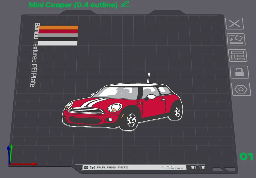This screenshot has width=256, height=178.
Task: Select the gray color strip
Action: [58, 35]
